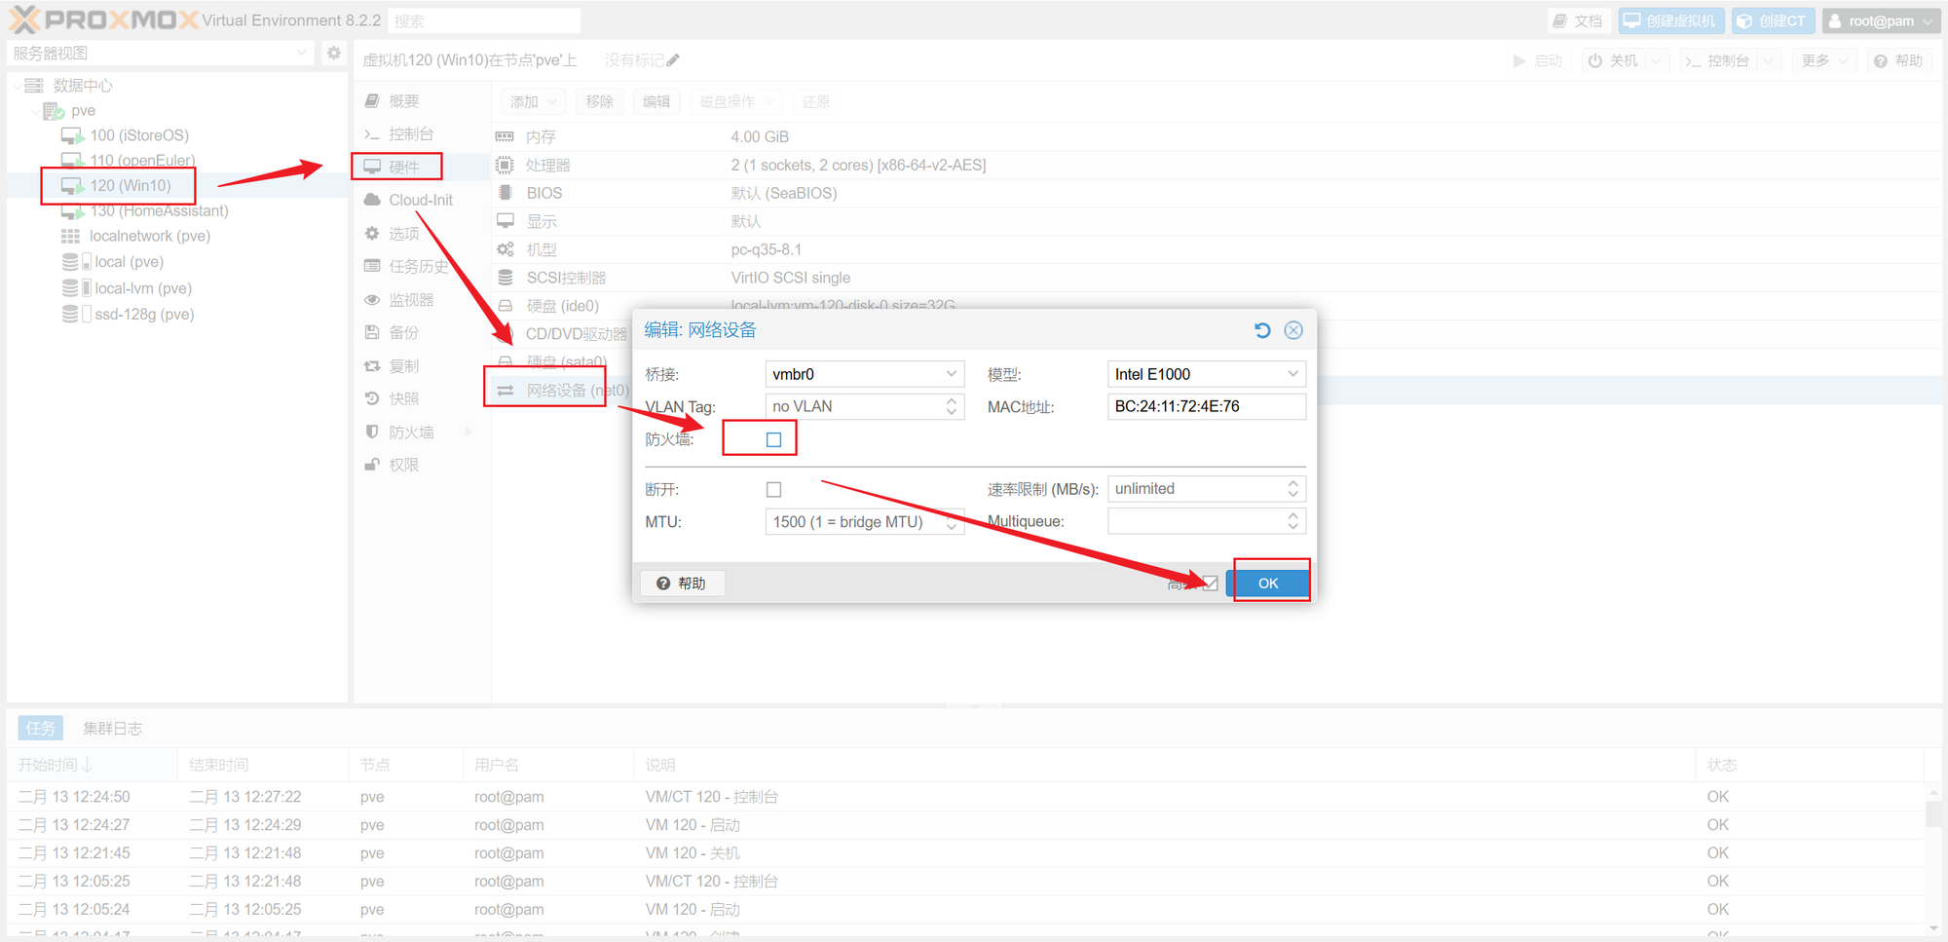Click the Create CT button
This screenshot has width=1948, height=942.
point(1773,20)
